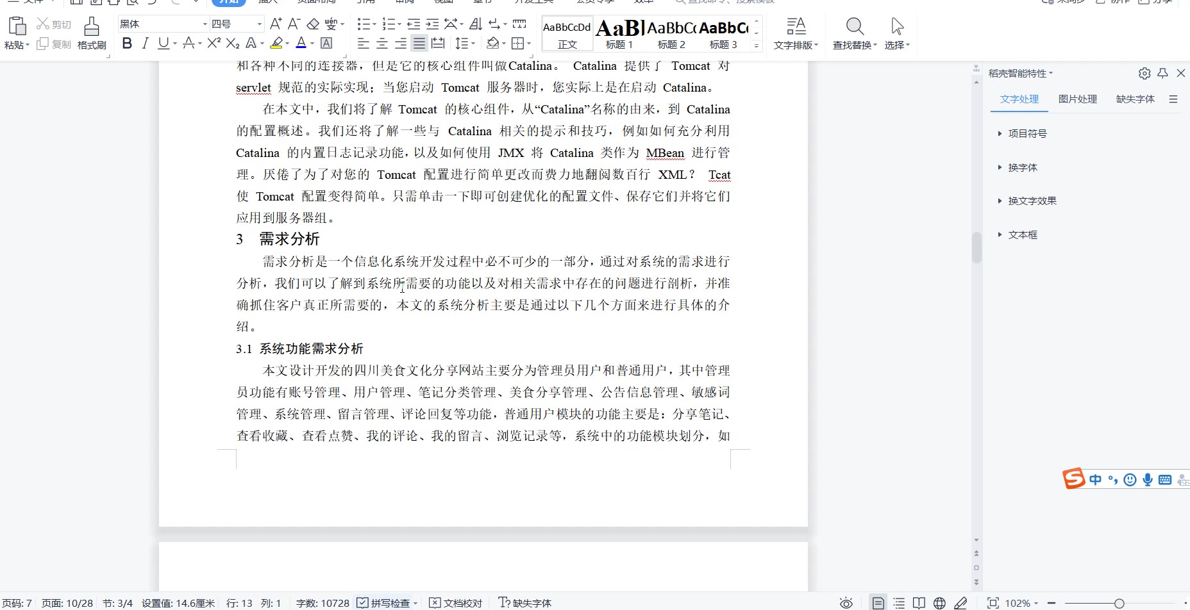The image size is (1190, 610).
Task: Open side panel settings gear
Action: pyautogui.click(x=1144, y=73)
